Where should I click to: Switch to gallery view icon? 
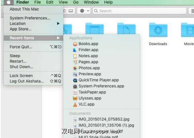(x=71, y=11)
